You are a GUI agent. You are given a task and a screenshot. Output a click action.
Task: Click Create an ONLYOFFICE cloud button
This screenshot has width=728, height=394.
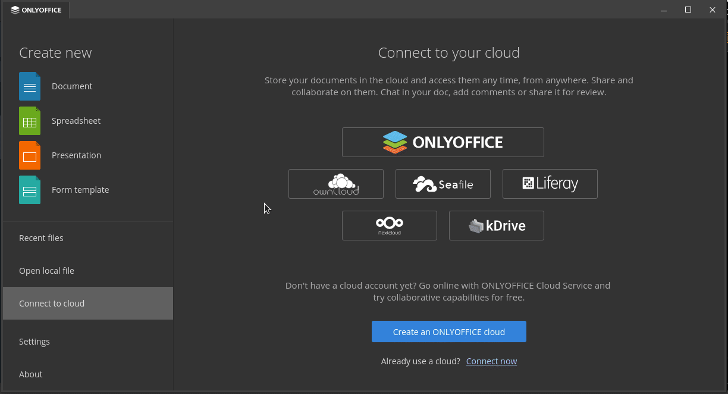(448, 332)
